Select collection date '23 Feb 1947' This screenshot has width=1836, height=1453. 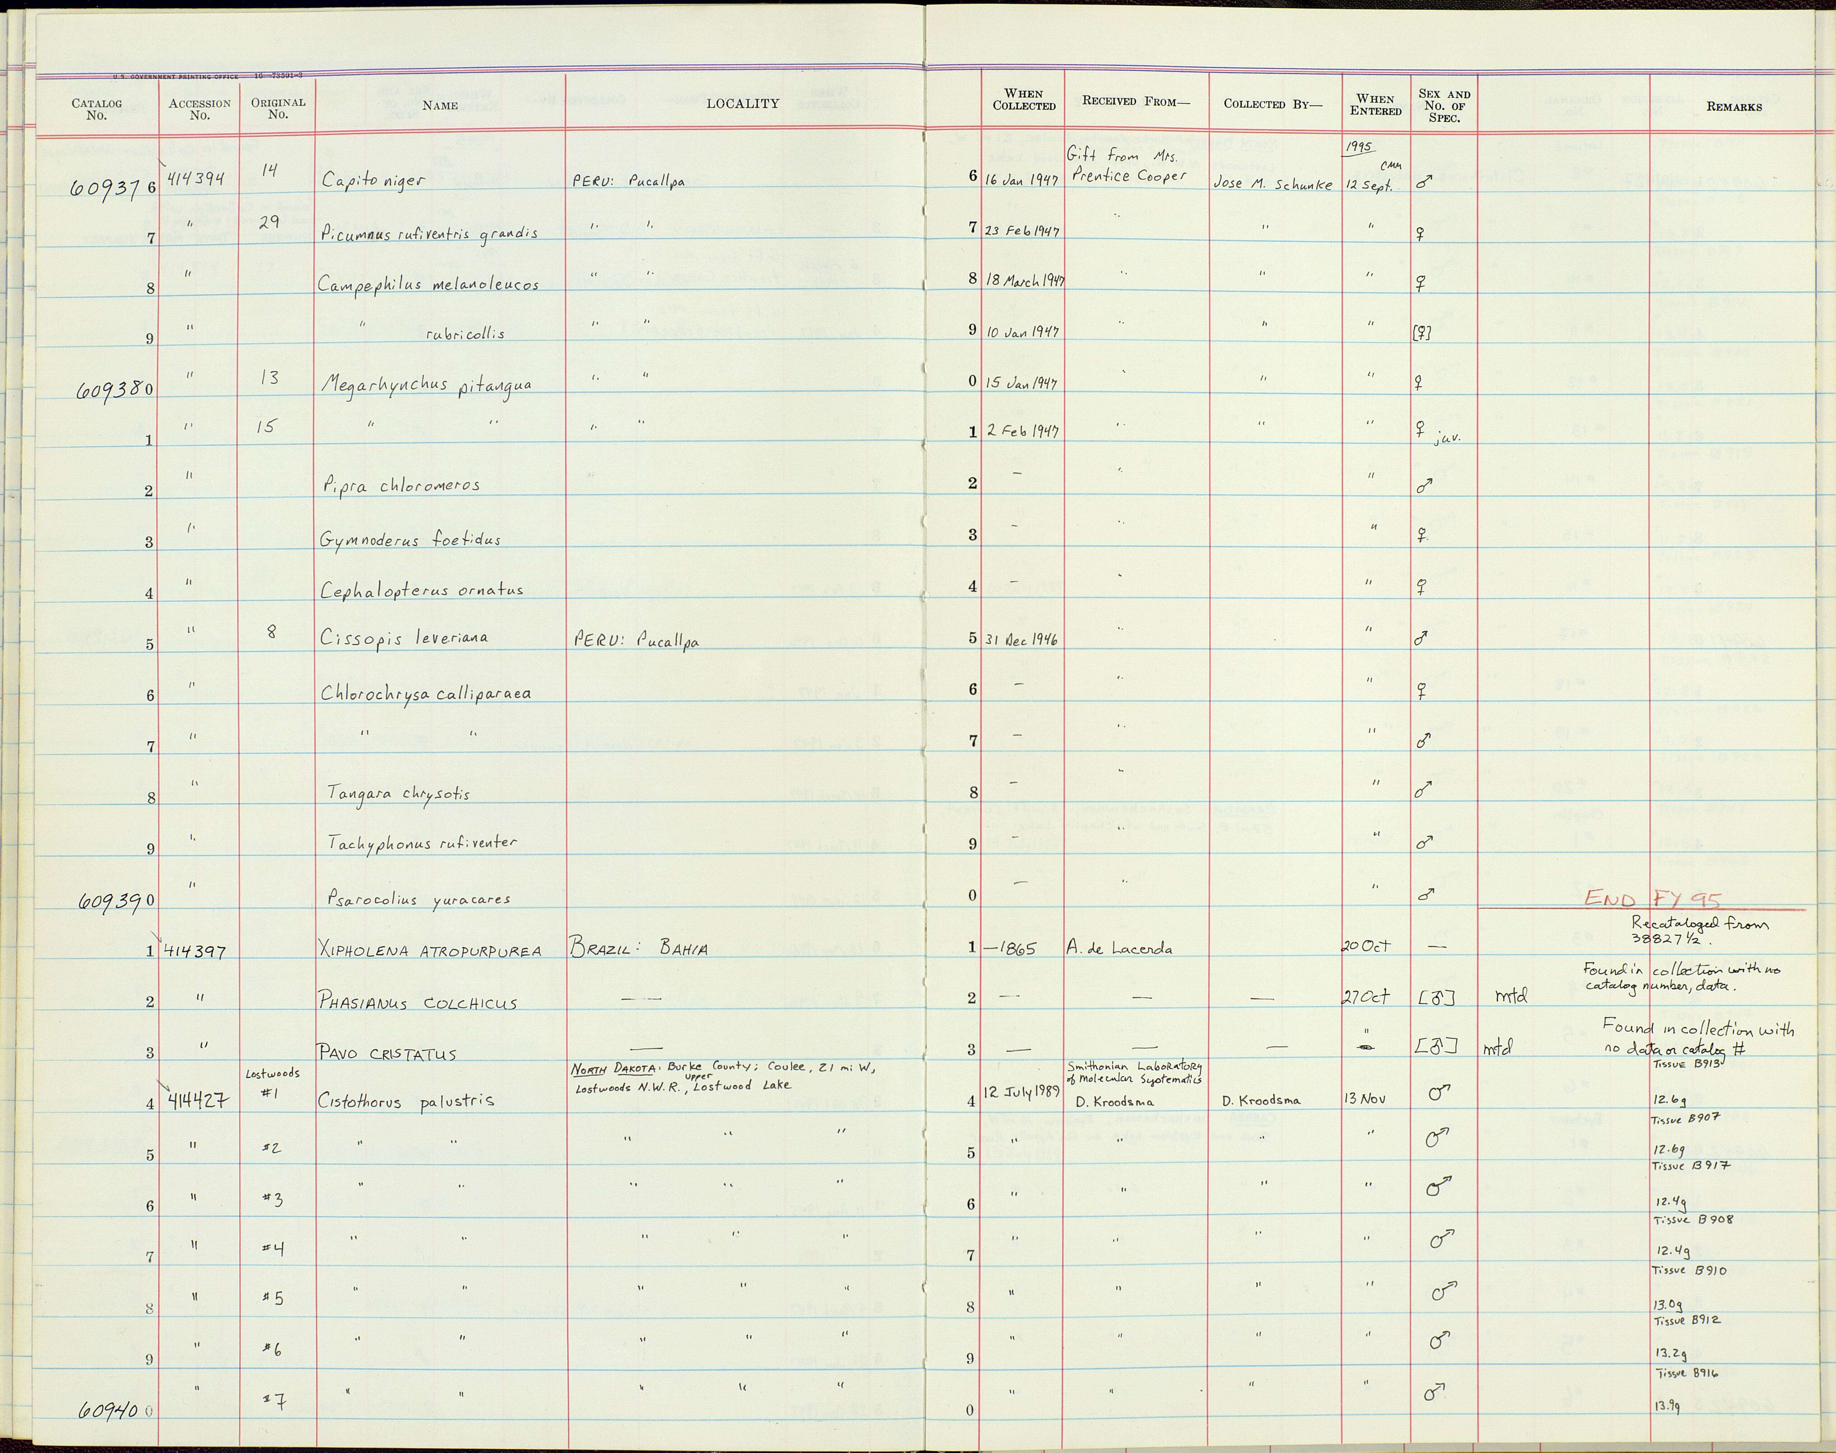tap(1022, 230)
